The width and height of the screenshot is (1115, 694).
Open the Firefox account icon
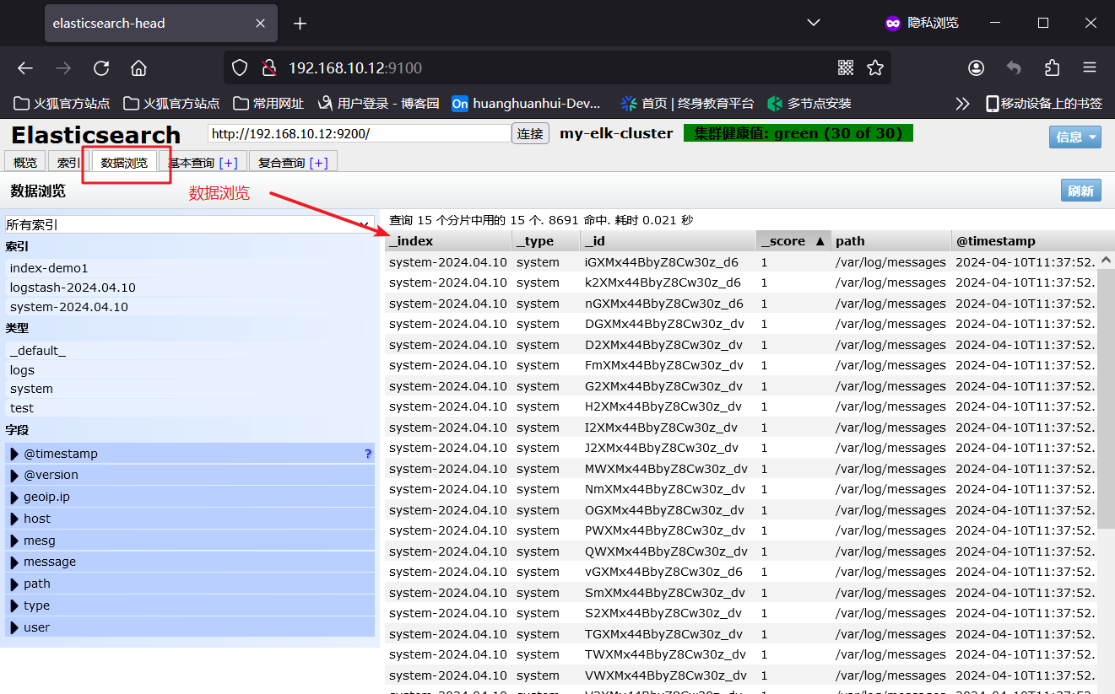pos(976,68)
